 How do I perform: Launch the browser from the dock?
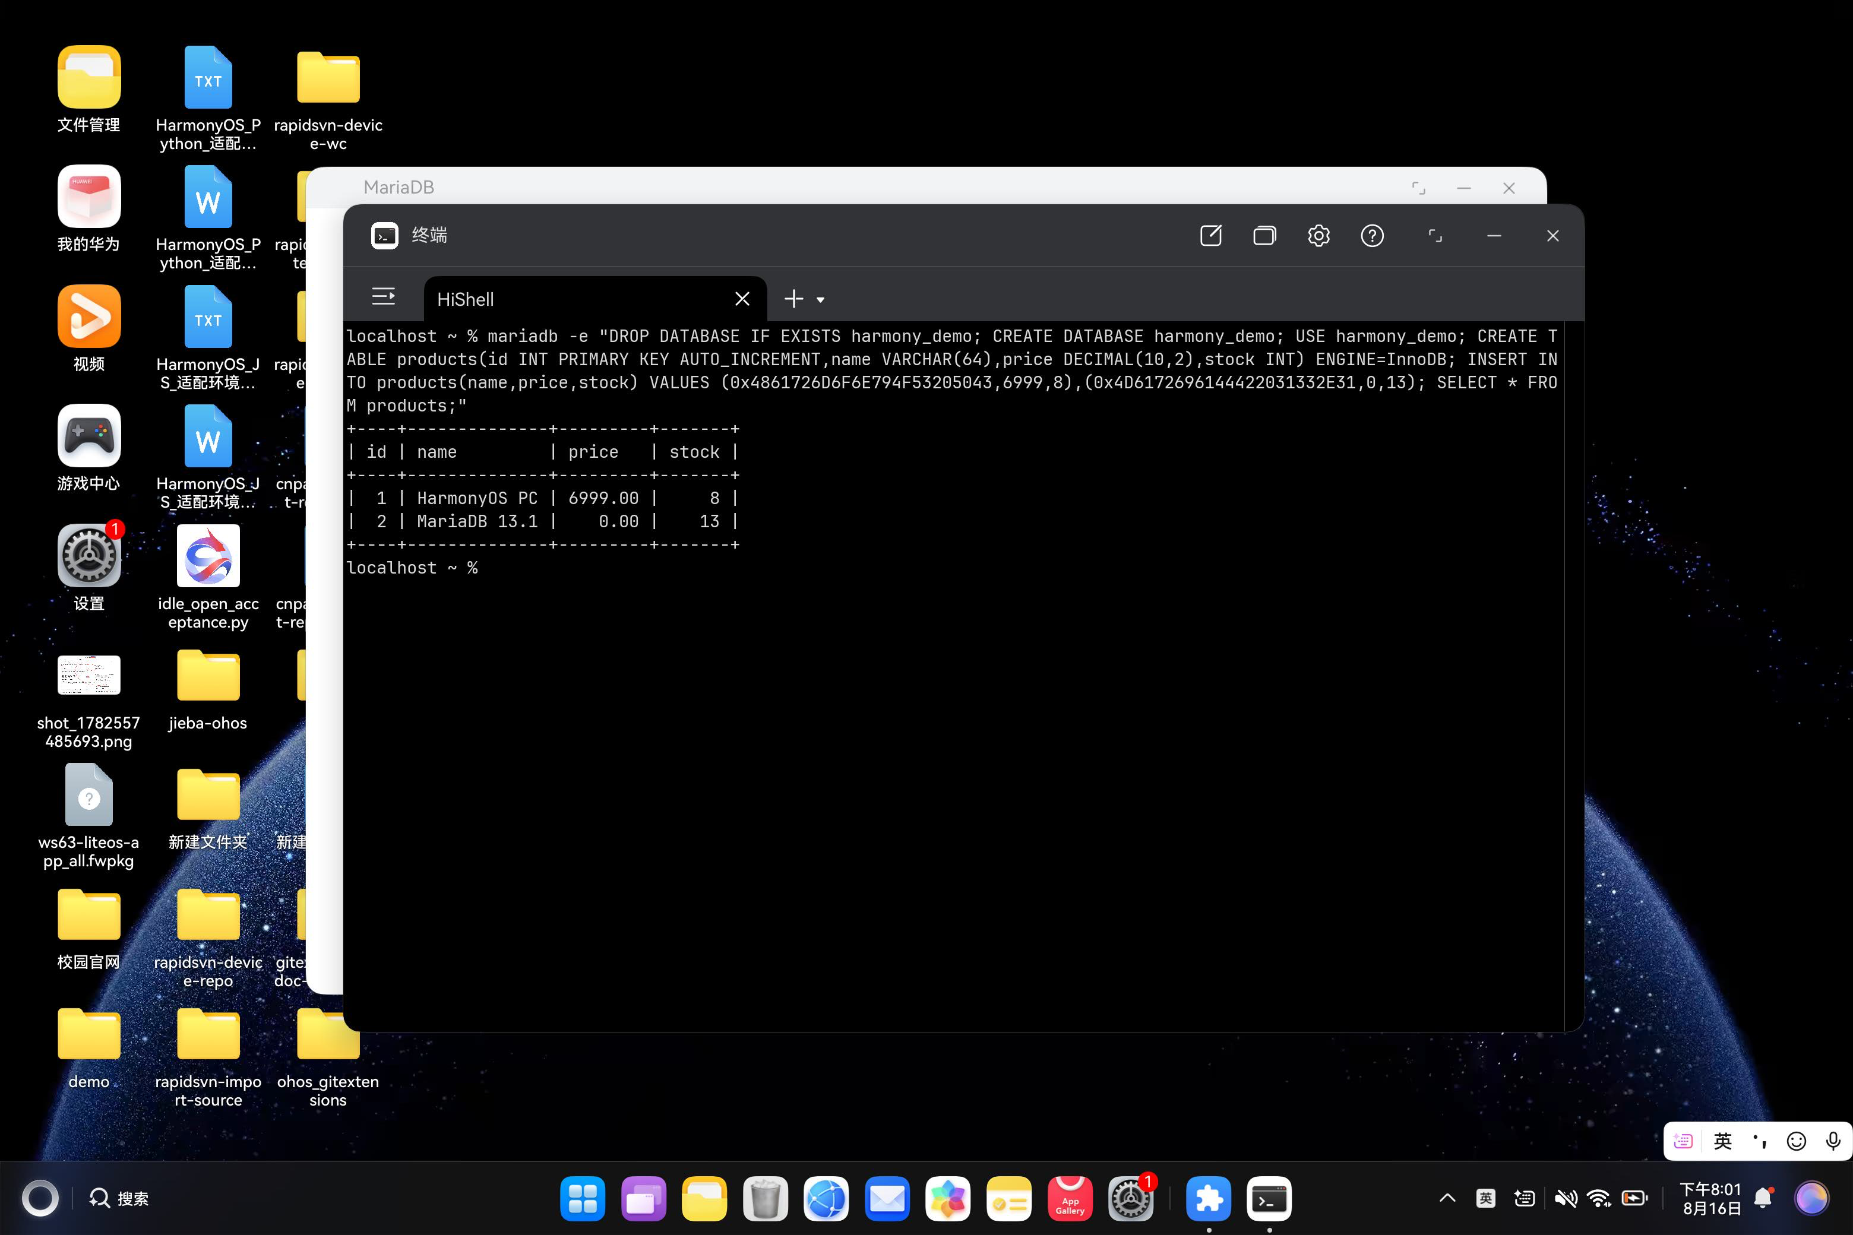(x=826, y=1199)
